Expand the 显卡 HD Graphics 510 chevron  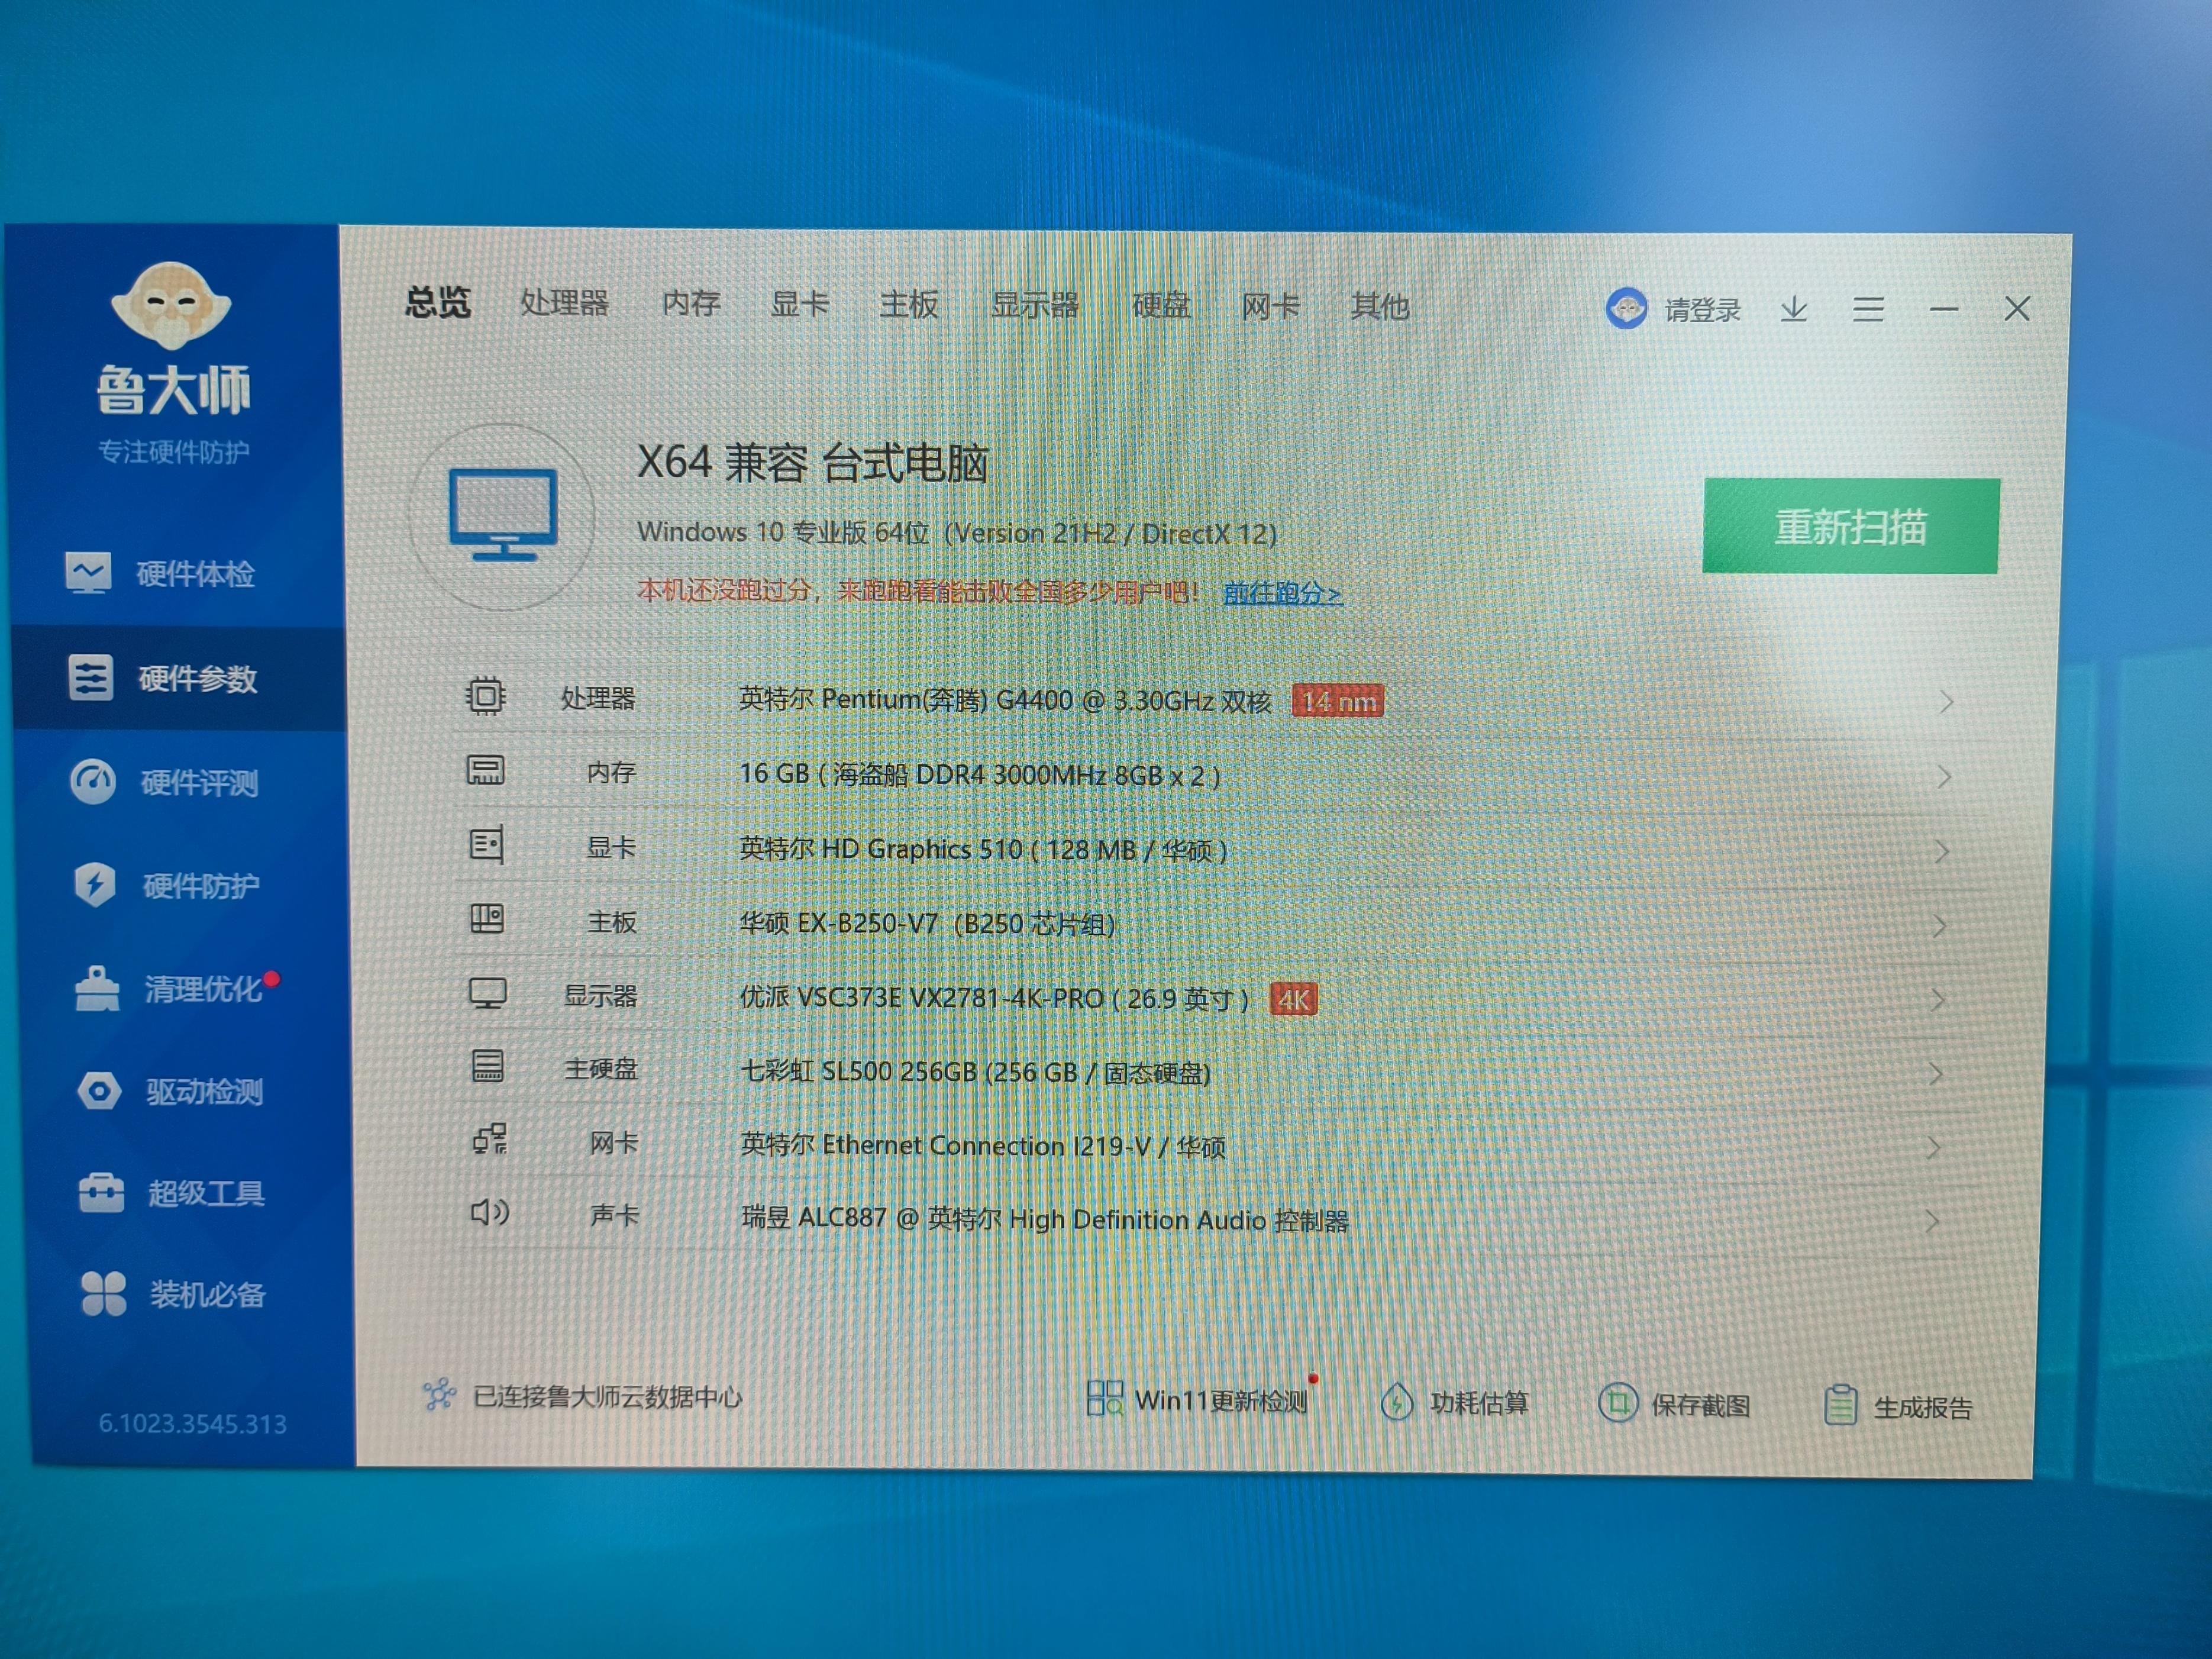click(x=1942, y=851)
